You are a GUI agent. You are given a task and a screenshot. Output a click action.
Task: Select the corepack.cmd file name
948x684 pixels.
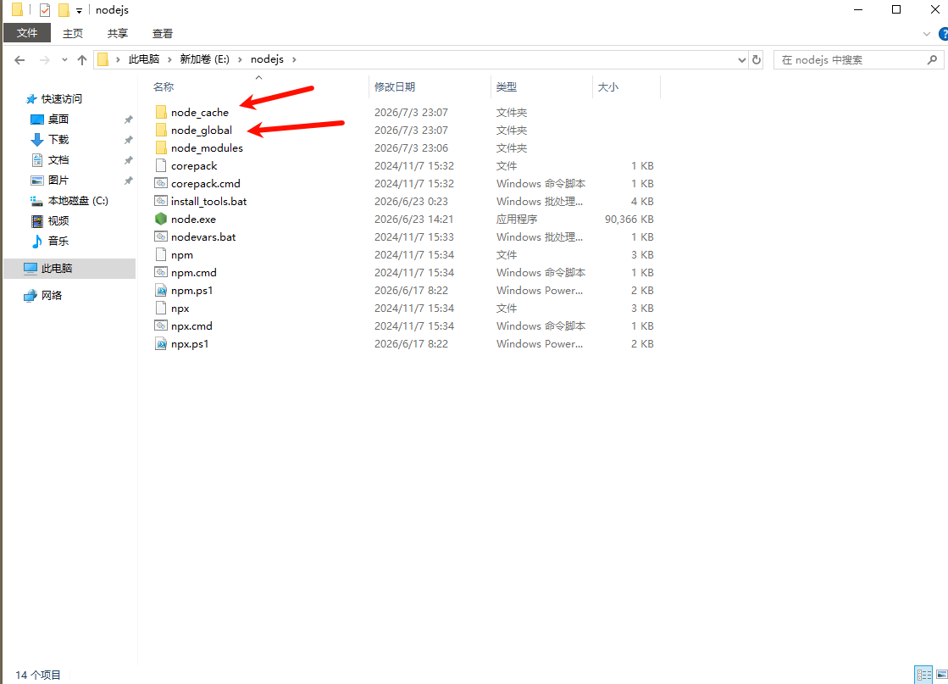click(x=206, y=184)
